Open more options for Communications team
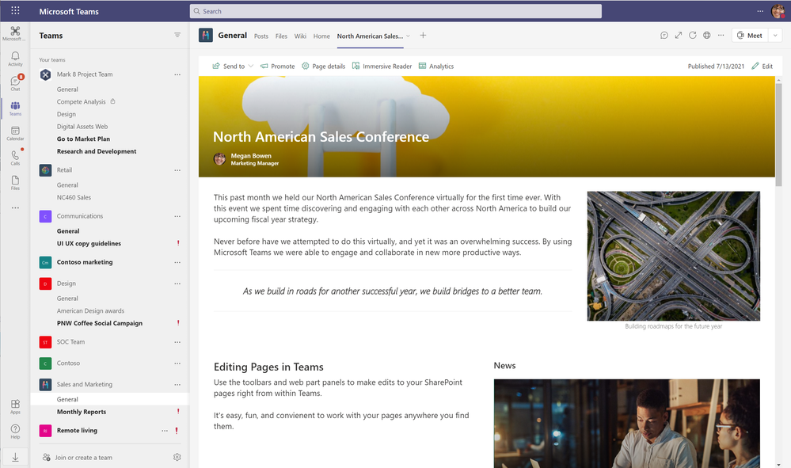The image size is (791, 468). tap(177, 216)
